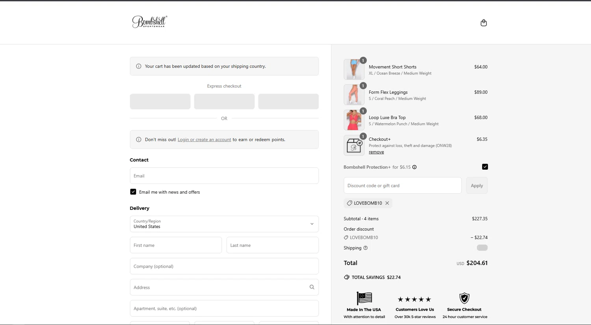This screenshot has width=591, height=325.
Task: Uncheck Email me with news and offers
Action: [x=133, y=192]
